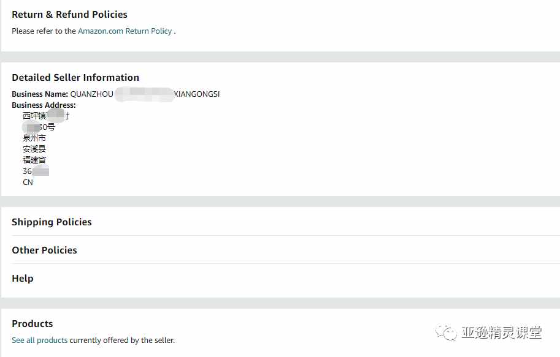Click the 亚逊精灵课堂 watermark text
This screenshot has width=560, height=357.
pos(502,333)
